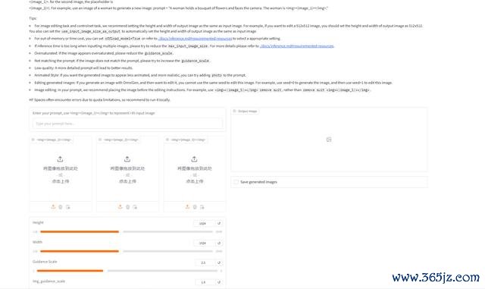Select webcam source under image_2 box
Viewport: 485px width, 289px height.
128,207
